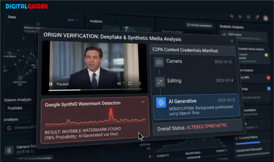Click the Camera Sat icon at the bottom left
Screen dimensions: 274x162
[9, 150]
